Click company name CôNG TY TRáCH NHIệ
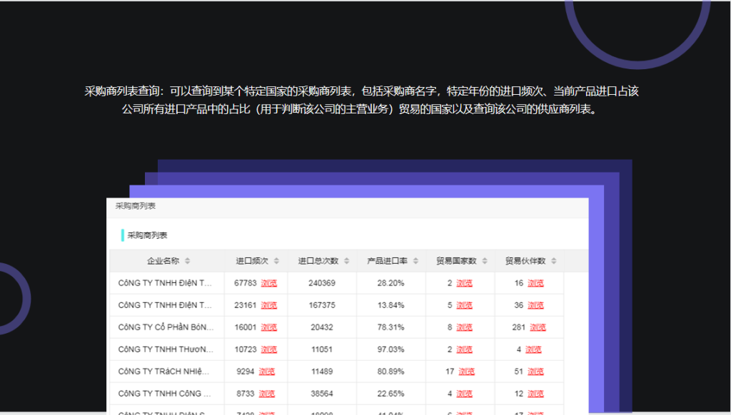Viewport: 731px width, 415px height. tap(166, 372)
